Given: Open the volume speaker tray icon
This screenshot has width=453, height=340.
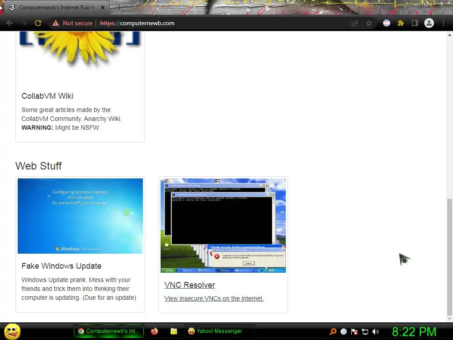Looking at the screenshot, I should [376, 332].
